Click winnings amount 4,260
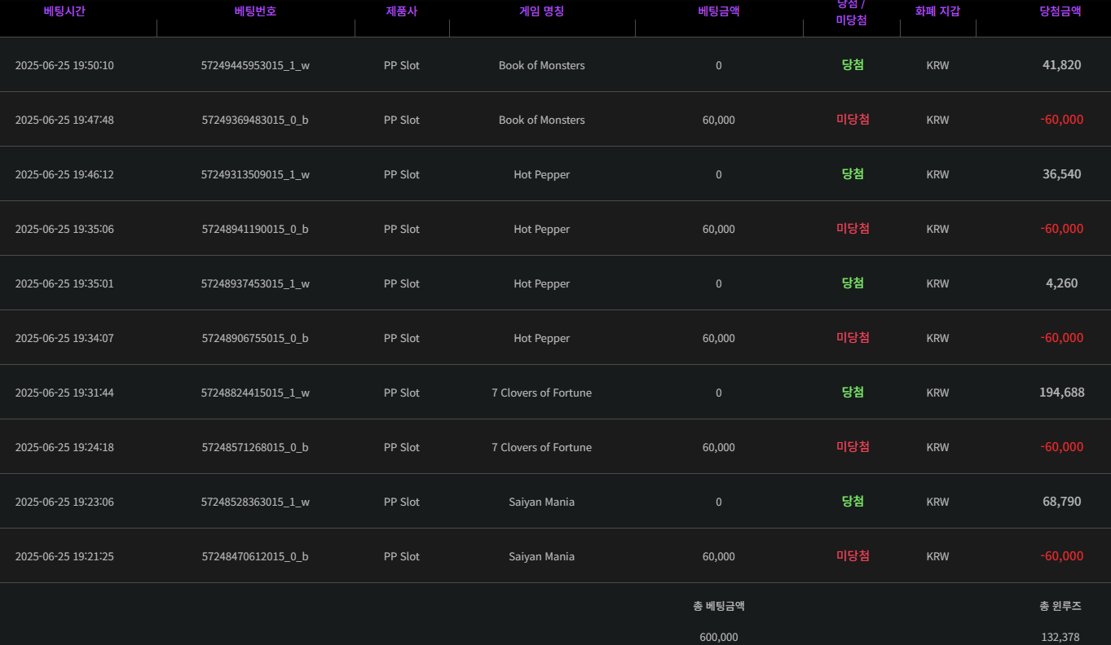The width and height of the screenshot is (1111, 645). click(1061, 283)
